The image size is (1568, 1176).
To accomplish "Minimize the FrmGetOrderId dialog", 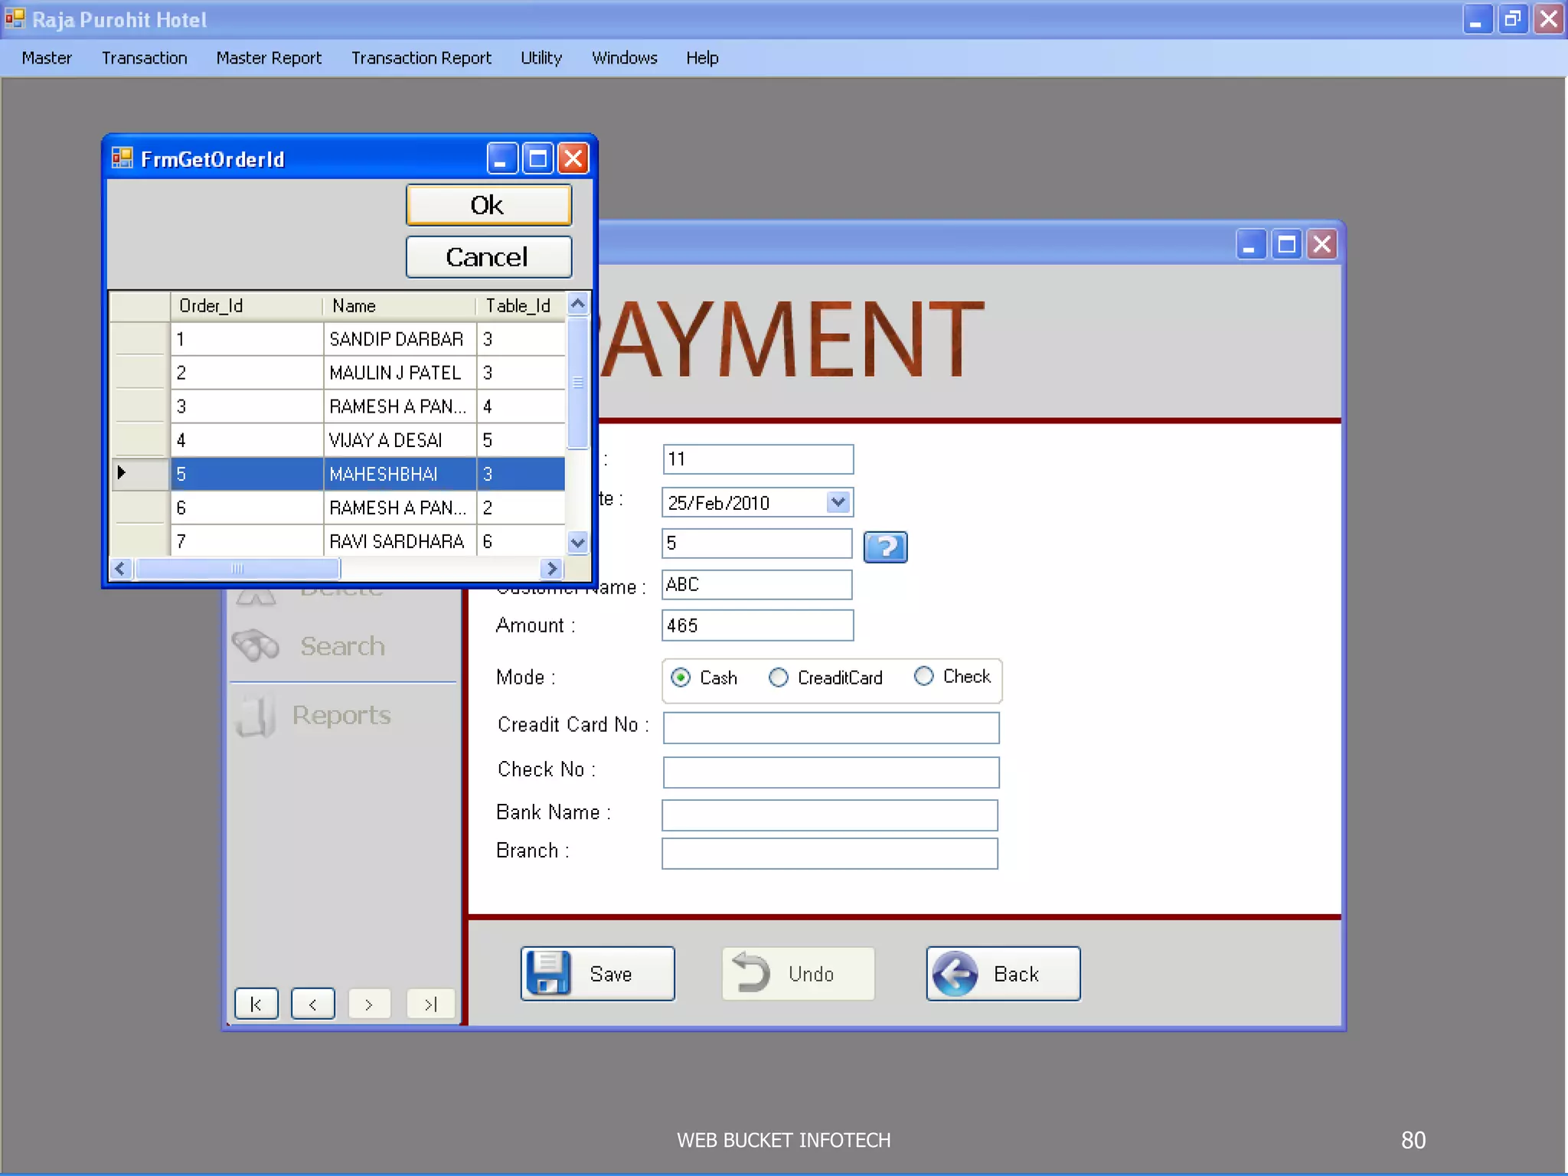I will [x=502, y=158].
